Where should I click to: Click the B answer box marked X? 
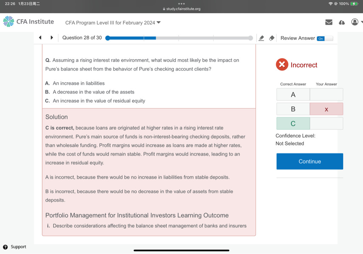pos(326,109)
